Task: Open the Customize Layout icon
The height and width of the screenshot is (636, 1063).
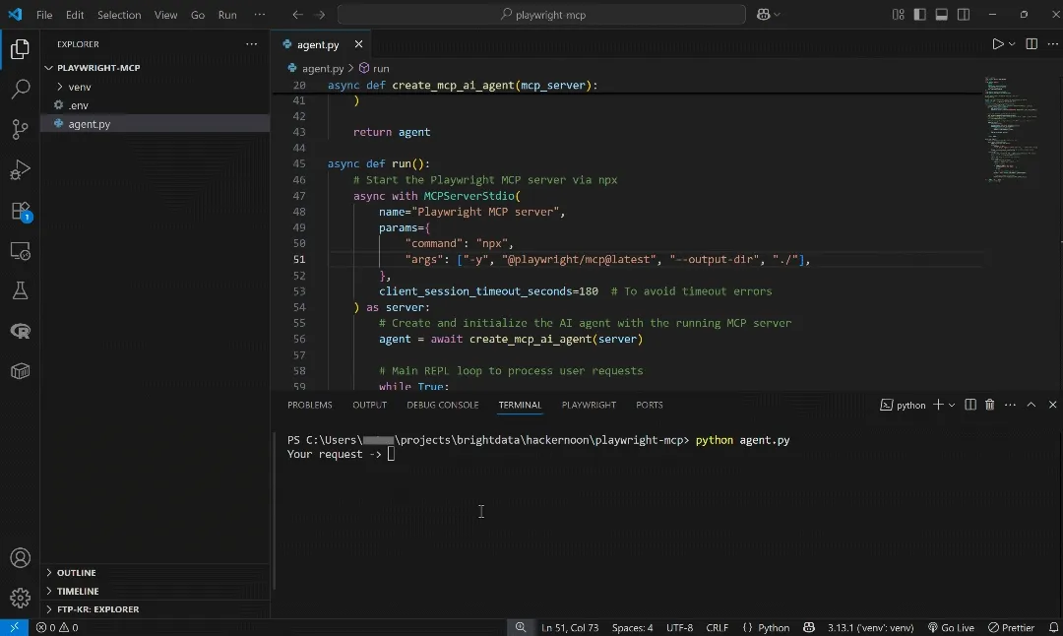Action: click(x=898, y=14)
